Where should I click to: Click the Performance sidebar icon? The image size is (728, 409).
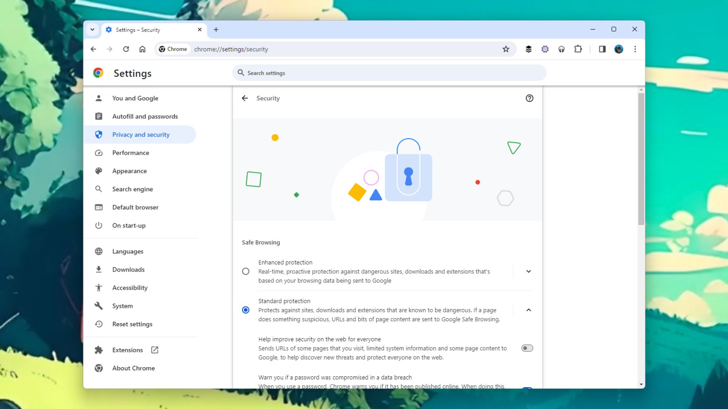(99, 152)
